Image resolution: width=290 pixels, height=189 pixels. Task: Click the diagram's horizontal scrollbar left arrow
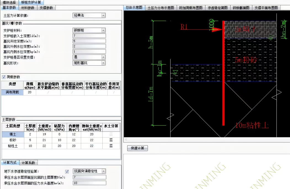click(126, 140)
